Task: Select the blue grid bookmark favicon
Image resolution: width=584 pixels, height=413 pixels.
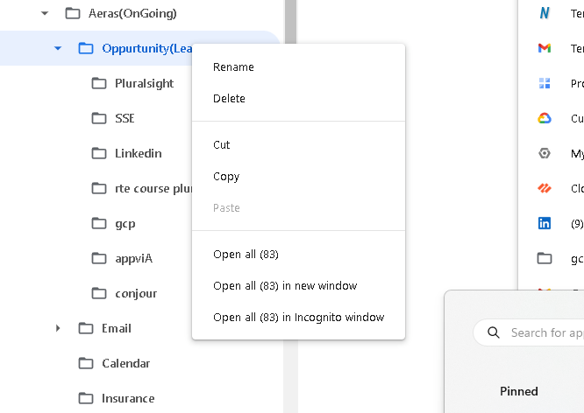Action: [545, 83]
